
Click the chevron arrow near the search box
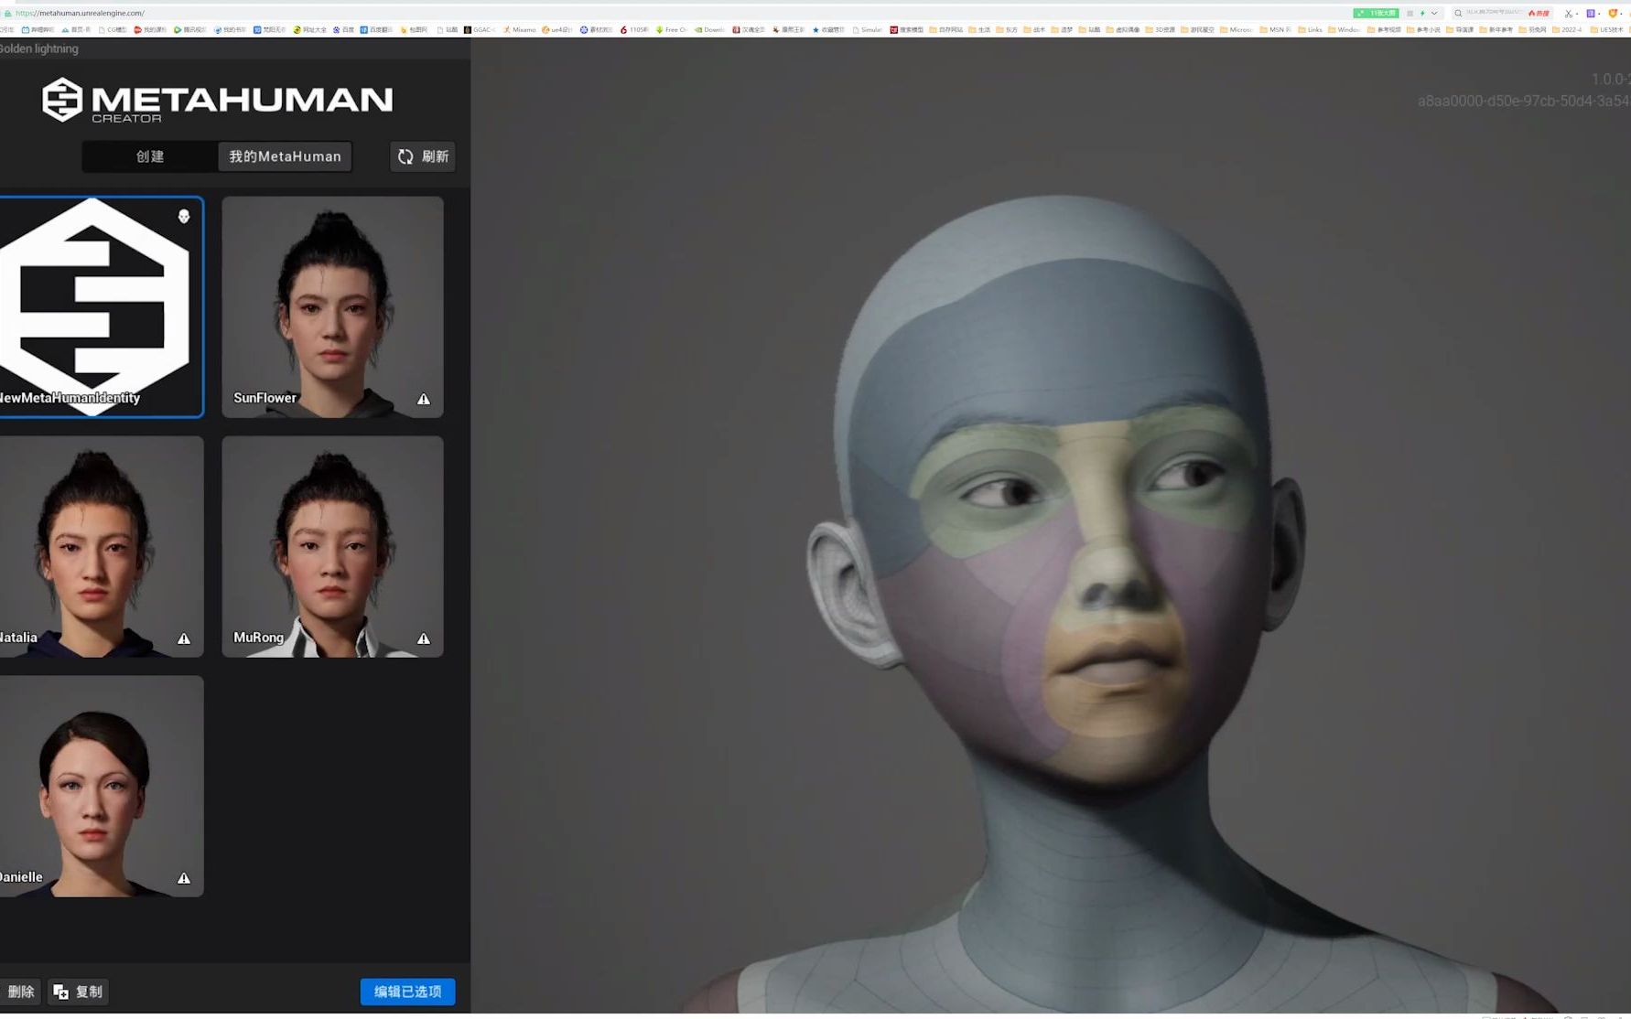pyautogui.click(x=1434, y=13)
